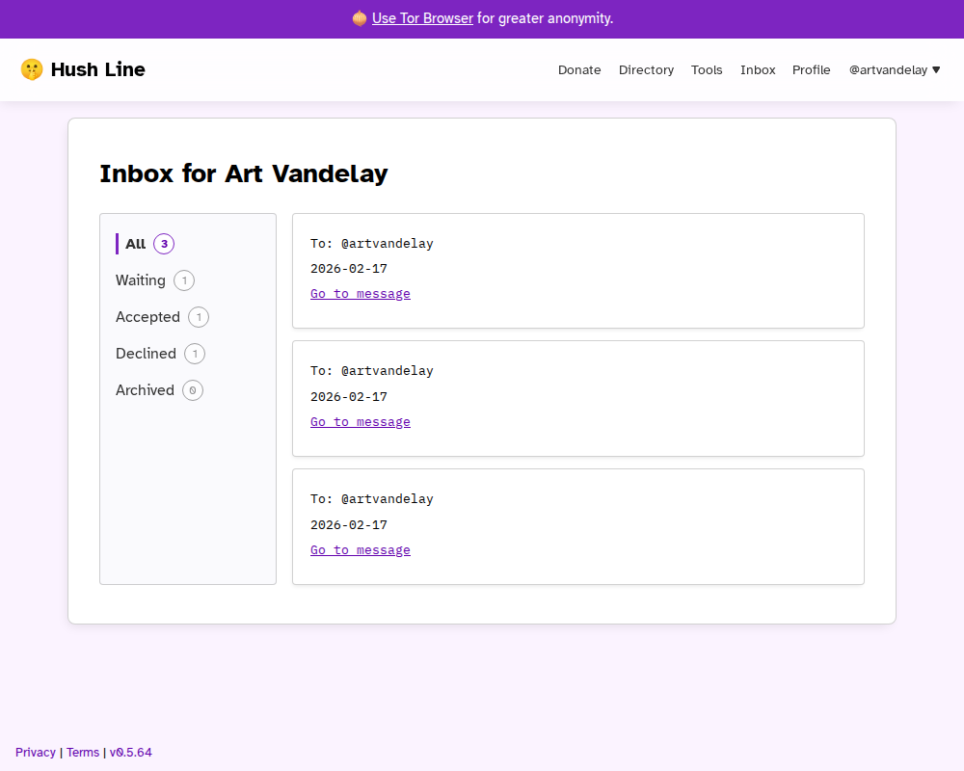Open the Profile page
The width and height of the screenshot is (964, 771).
tap(811, 69)
